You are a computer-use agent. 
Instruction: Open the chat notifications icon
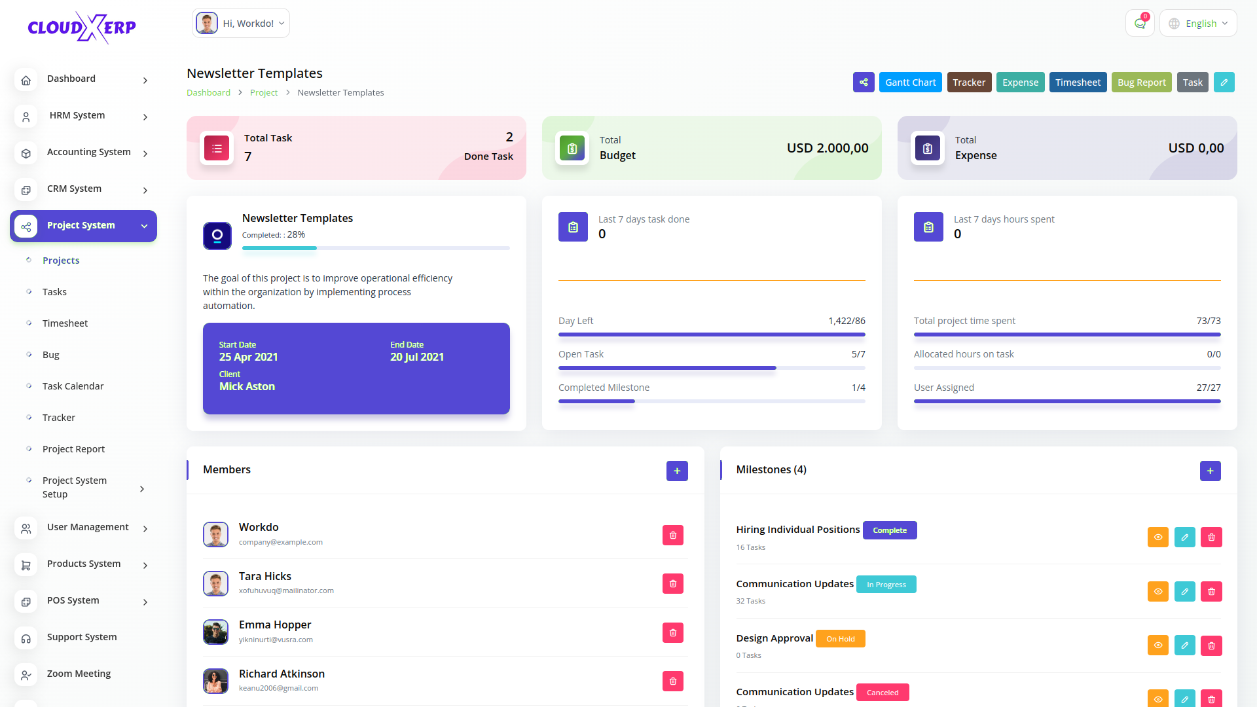click(x=1140, y=24)
